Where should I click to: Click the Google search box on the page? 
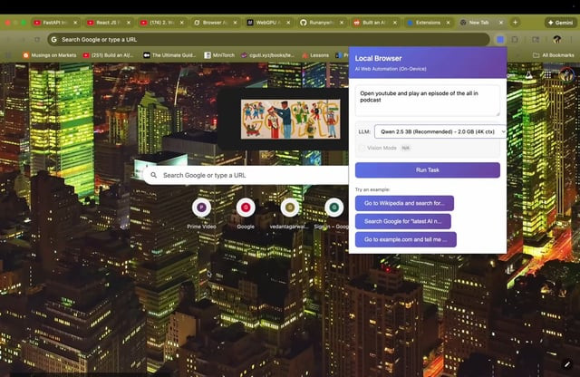pos(246,175)
